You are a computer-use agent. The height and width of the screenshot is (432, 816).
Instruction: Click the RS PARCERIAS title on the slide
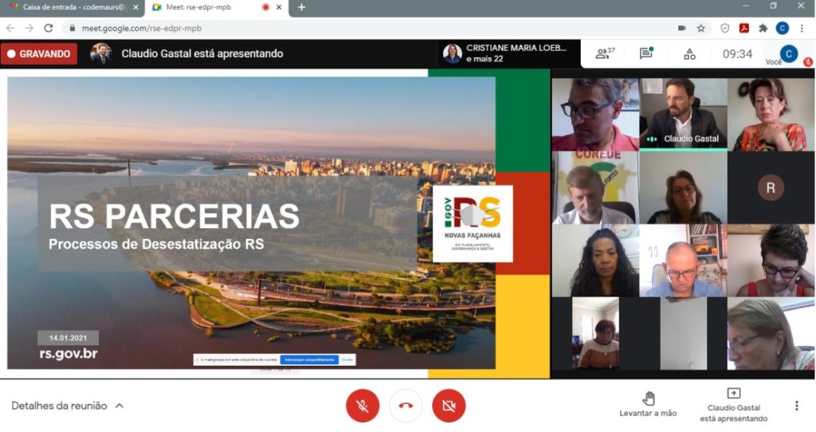coord(174,216)
